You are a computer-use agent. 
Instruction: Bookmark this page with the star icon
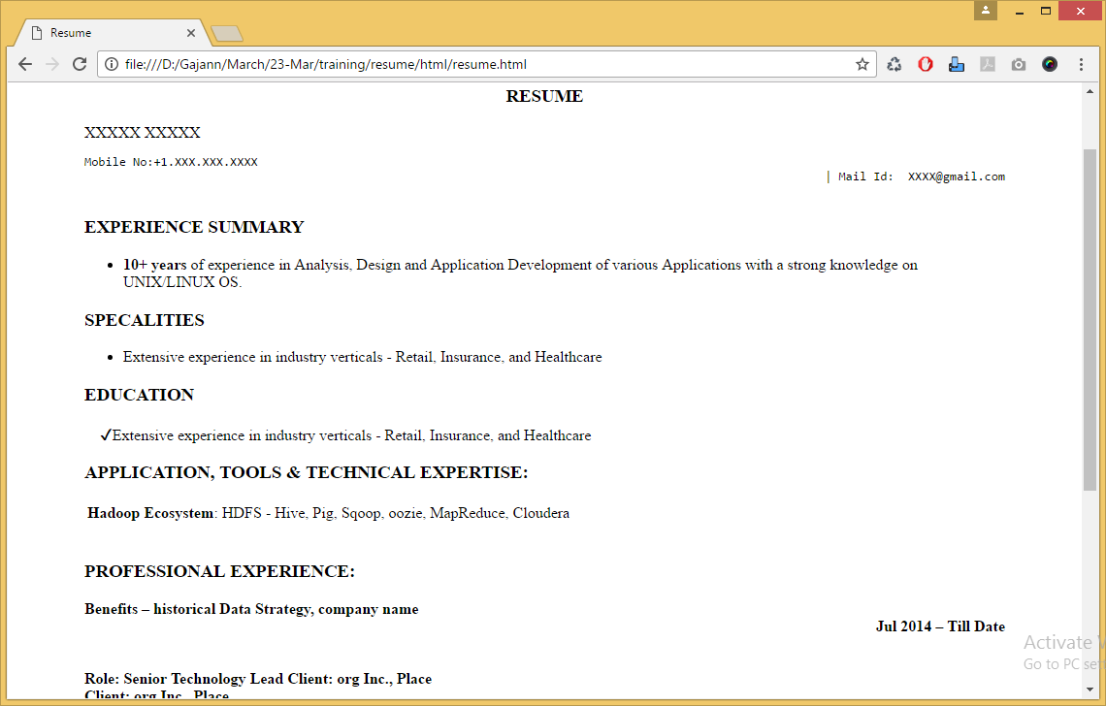[x=862, y=64]
